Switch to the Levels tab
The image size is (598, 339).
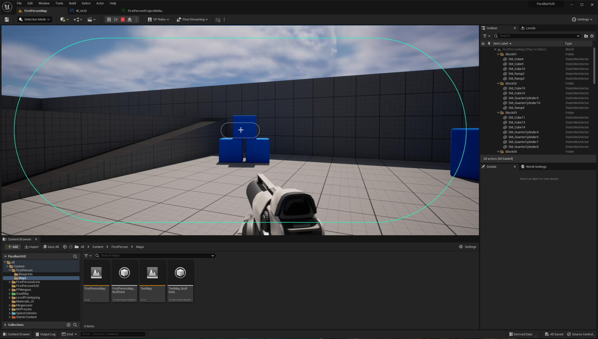tap(530, 28)
